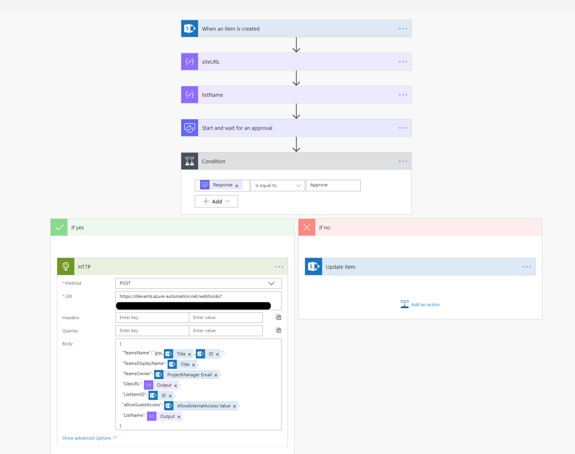Open the POST Method dropdown
The image size is (575, 454).
271,283
